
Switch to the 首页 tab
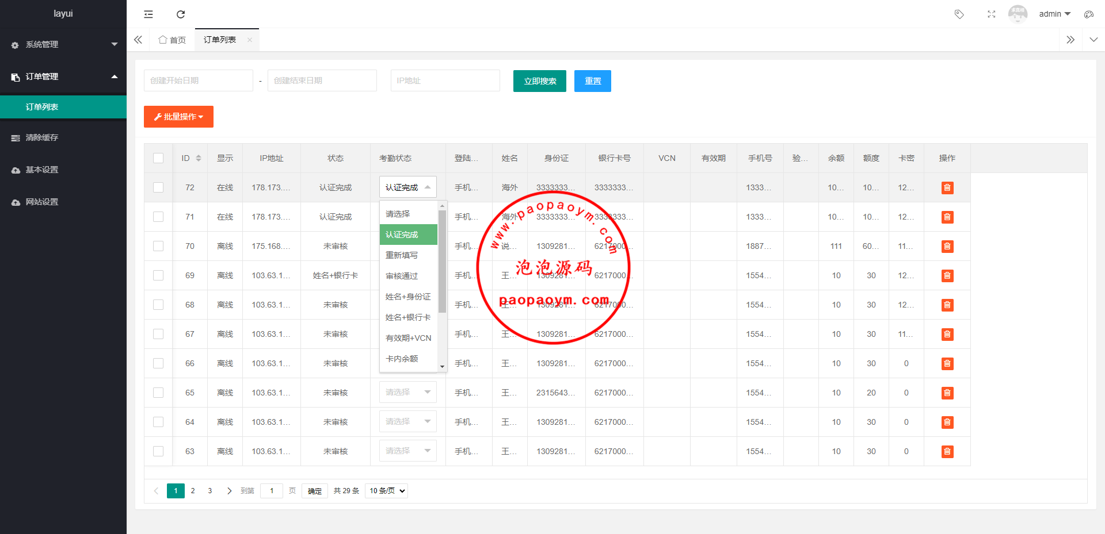pyautogui.click(x=172, y=40)
